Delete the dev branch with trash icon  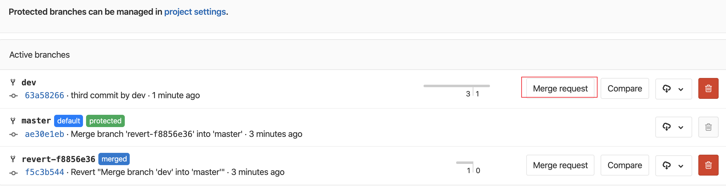(x=708, y=88)
